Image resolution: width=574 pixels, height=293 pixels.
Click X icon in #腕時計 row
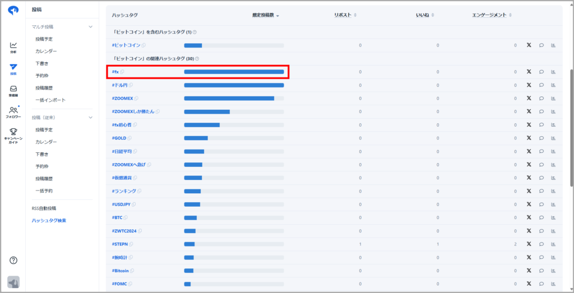[529, 257]
